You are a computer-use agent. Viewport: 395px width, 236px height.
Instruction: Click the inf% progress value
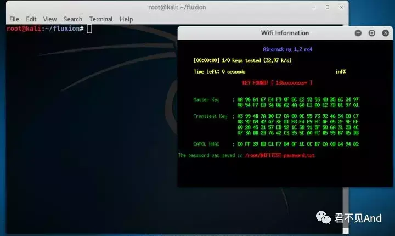(340, 71)
